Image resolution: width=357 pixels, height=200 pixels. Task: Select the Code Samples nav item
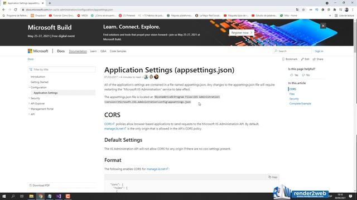point(118,51)
